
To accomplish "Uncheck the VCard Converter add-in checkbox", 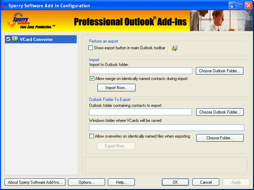I will tap(8, 39).
